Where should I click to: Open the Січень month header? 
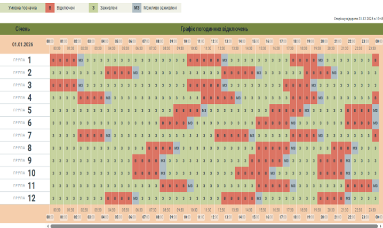point(22,29)
